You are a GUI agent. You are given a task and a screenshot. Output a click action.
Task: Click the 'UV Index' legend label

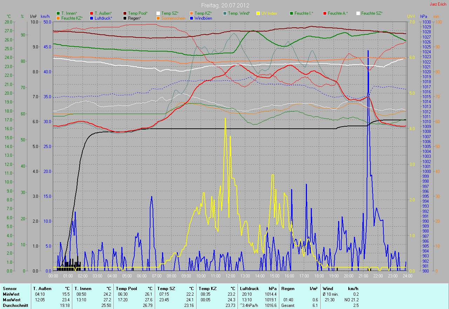(269, 13)
